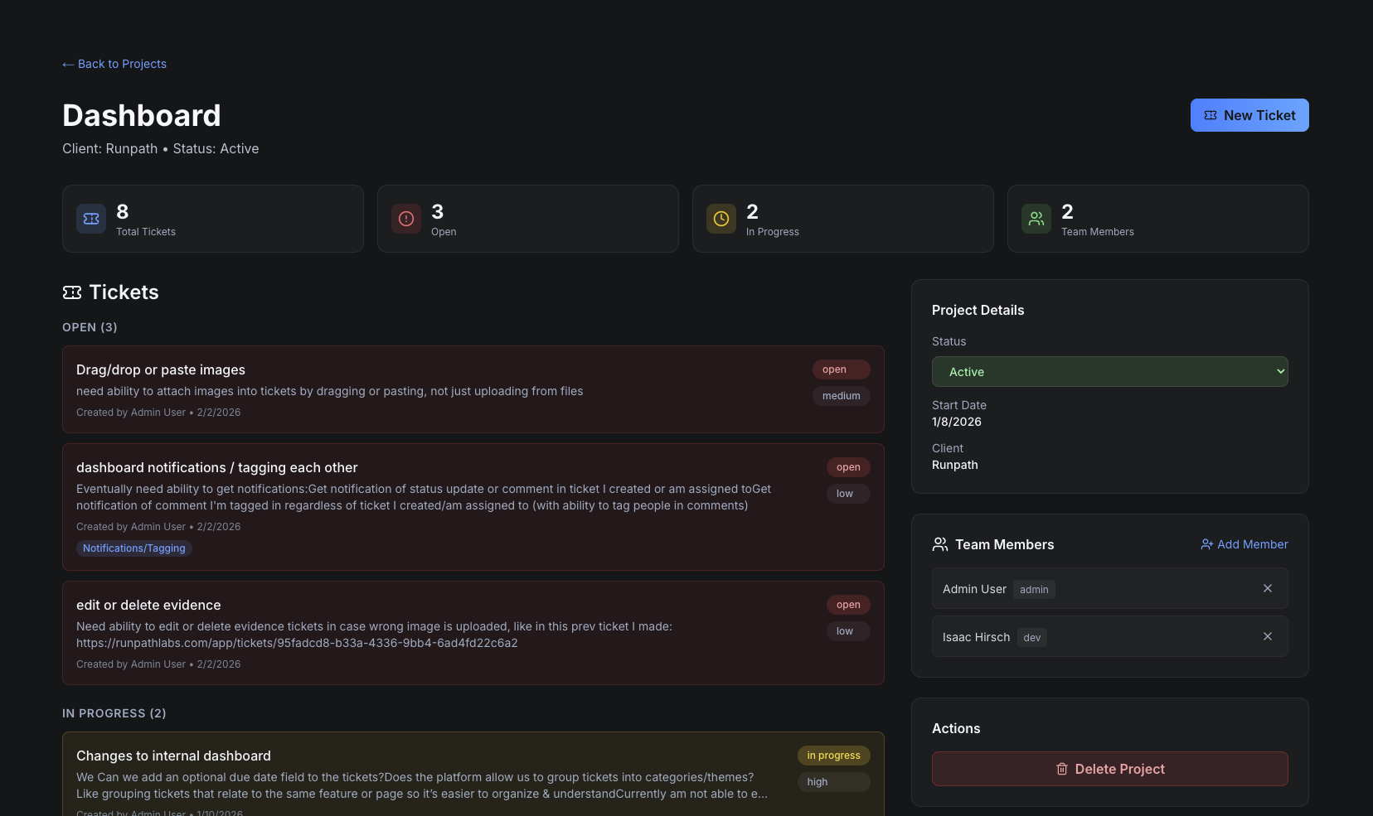Viewport: 1373px width, 816px height.
Task: Open the Changes to internal dashboard ticket
Action: pyautogui.click(x=473, y=774)
